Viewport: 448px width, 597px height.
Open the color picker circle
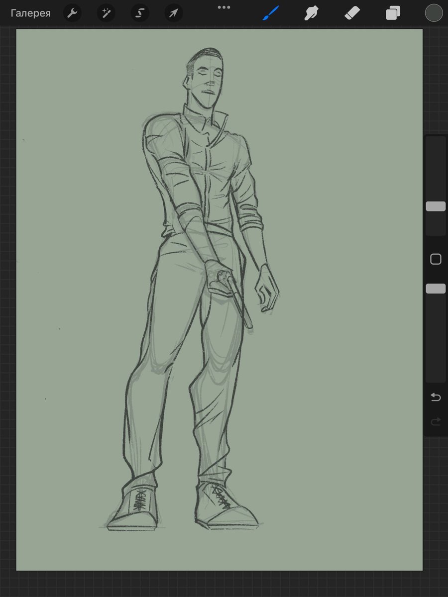pos(434,13)
